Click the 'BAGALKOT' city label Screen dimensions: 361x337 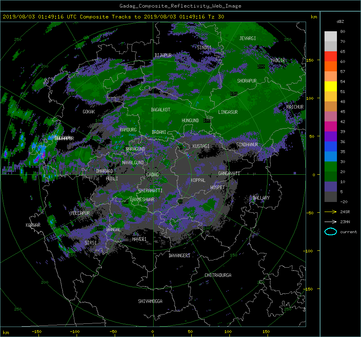coord(160,110)
